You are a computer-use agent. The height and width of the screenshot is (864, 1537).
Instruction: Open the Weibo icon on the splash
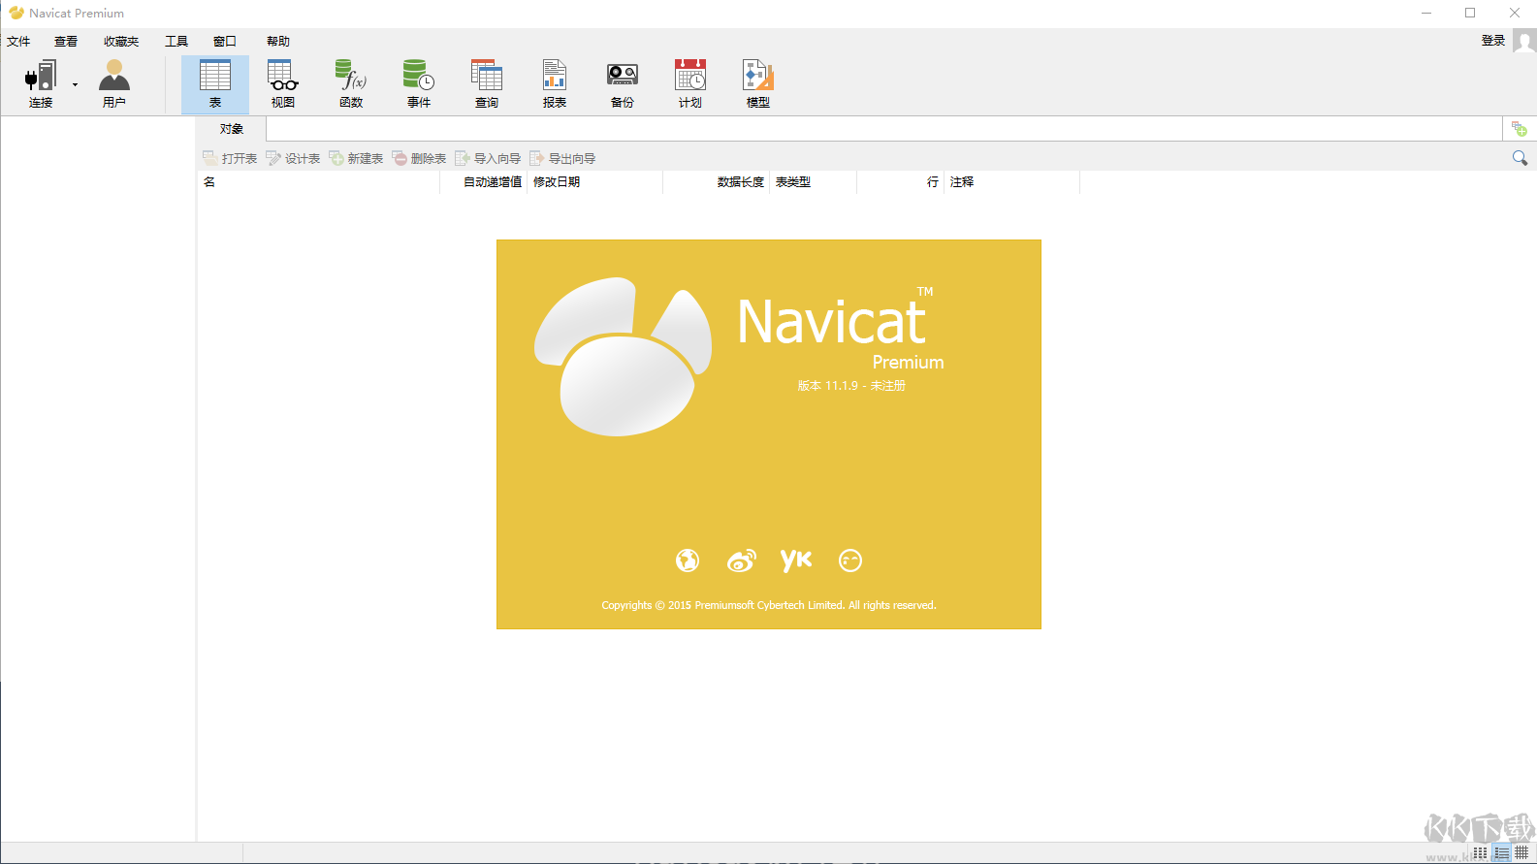742,560
